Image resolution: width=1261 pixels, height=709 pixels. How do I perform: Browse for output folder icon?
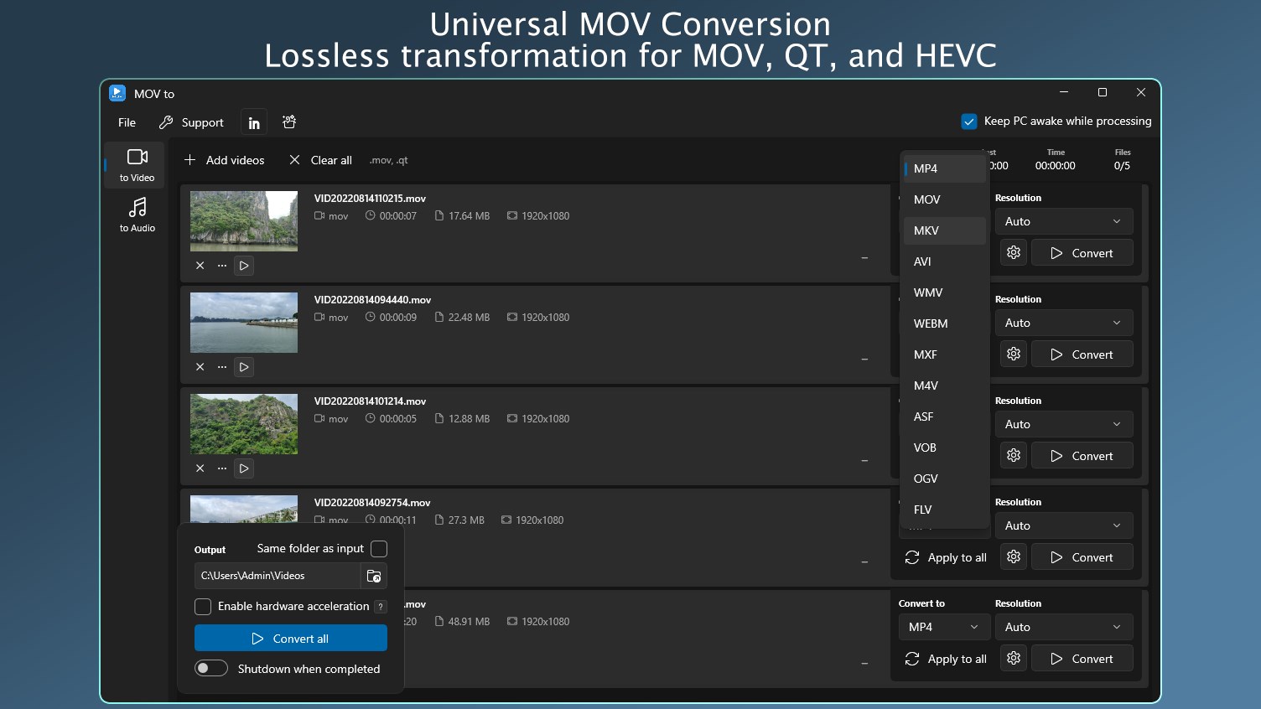click(374, 576)
